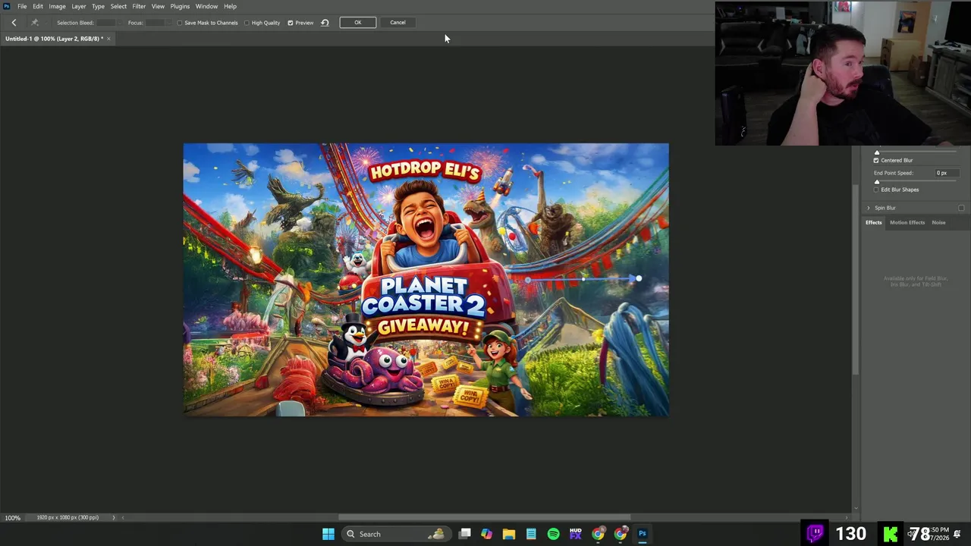Enable Edit Blur Shapes
This screenshot has width=971, height=546.
coord(876,190)
